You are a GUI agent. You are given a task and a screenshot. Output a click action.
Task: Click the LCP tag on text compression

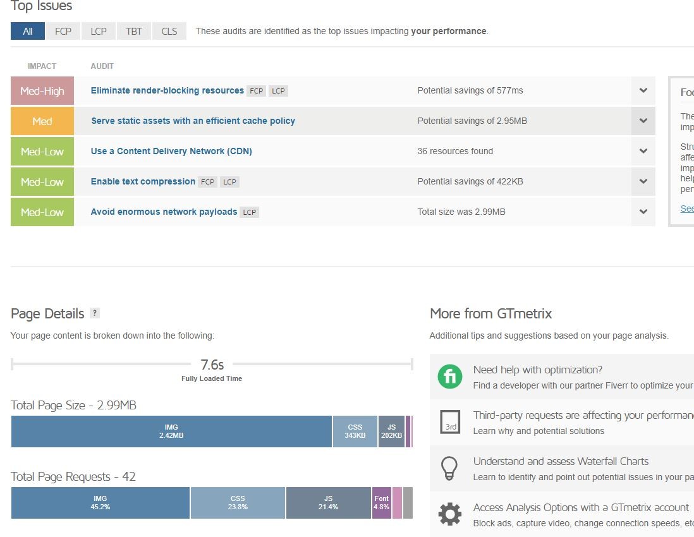[x=229, y=182]
